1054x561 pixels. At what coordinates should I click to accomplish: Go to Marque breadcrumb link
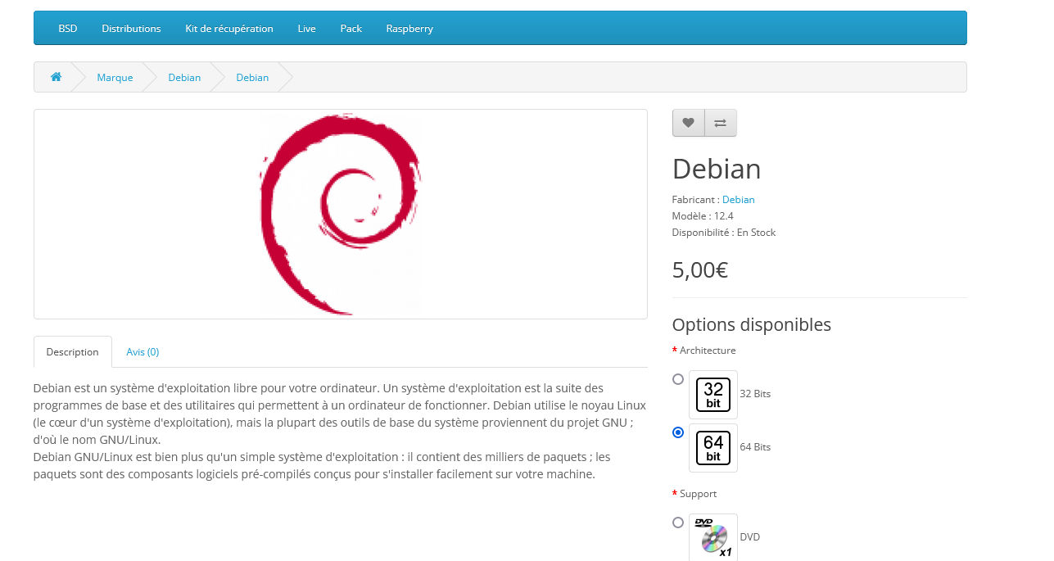(x=115, y=78)
